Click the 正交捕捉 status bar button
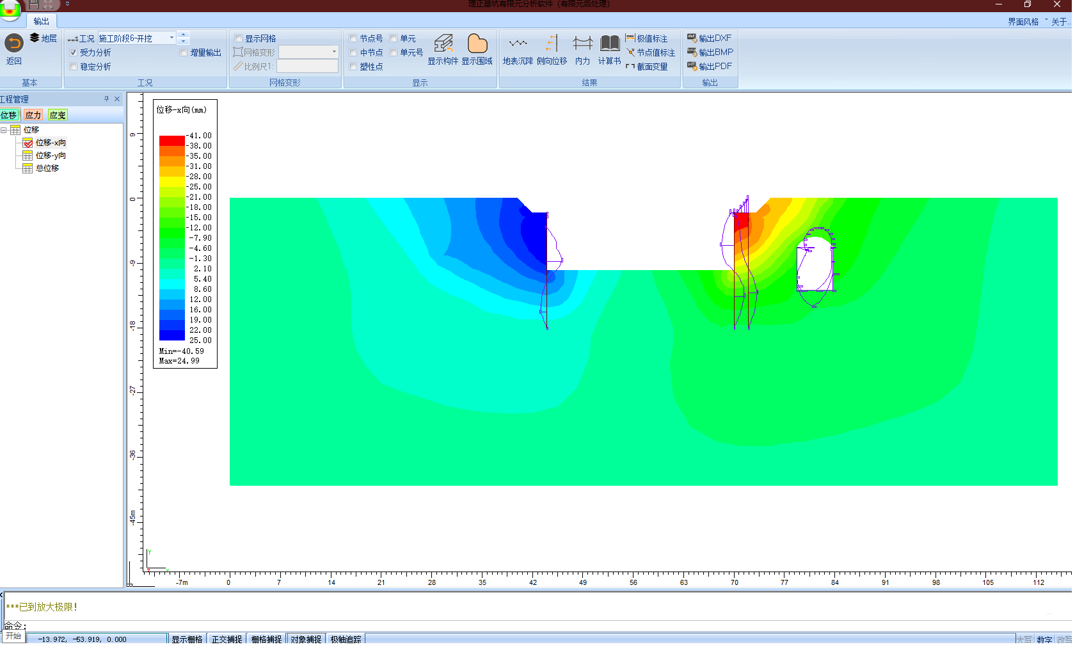 point(227,639)
